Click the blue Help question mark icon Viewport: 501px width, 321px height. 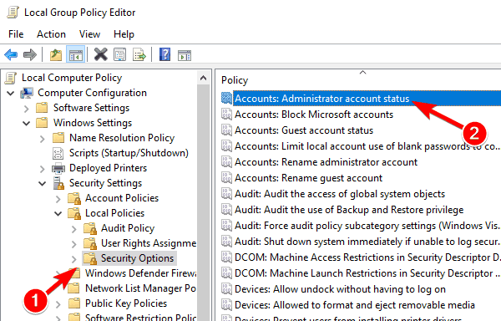[164, 54]
